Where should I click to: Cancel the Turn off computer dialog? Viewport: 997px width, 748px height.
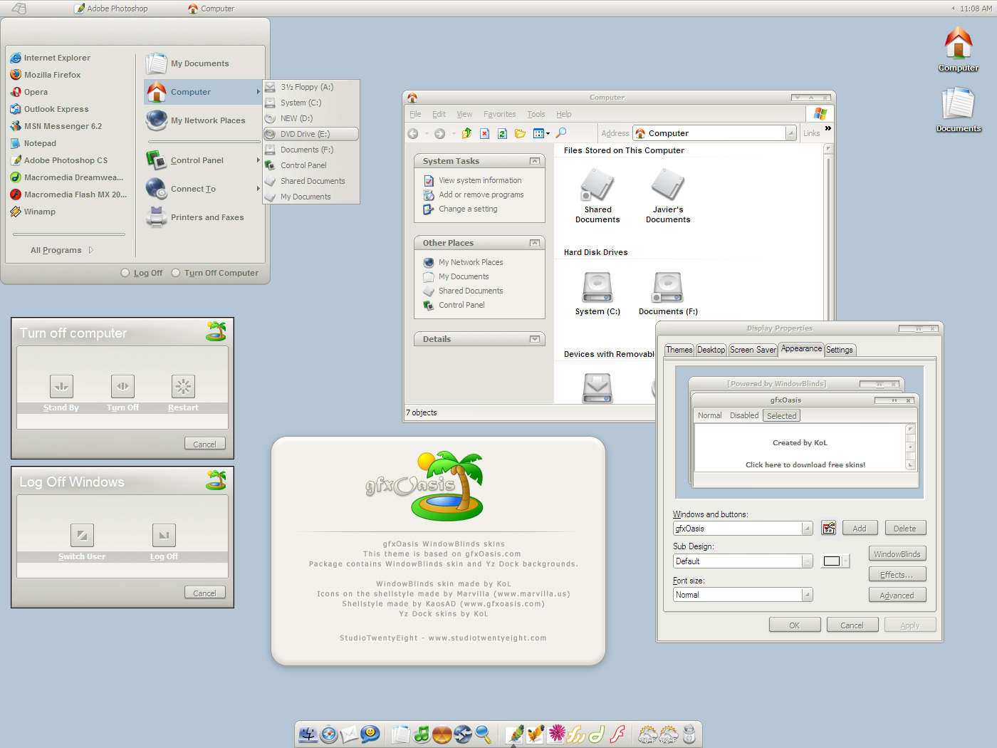point(205,444)
